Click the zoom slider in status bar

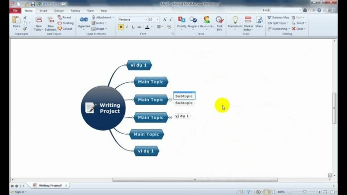[x=304, y=192]
